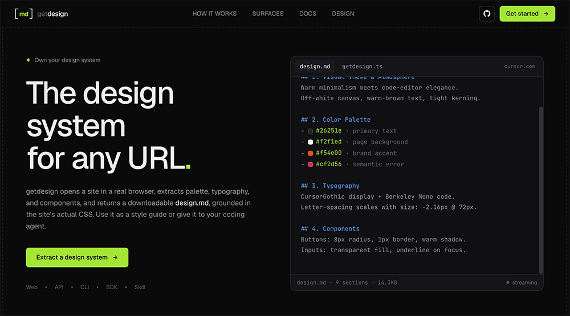Viewport: 570px width, 316px height.
Task: Click the hex code #26251e
Action: 329,131
